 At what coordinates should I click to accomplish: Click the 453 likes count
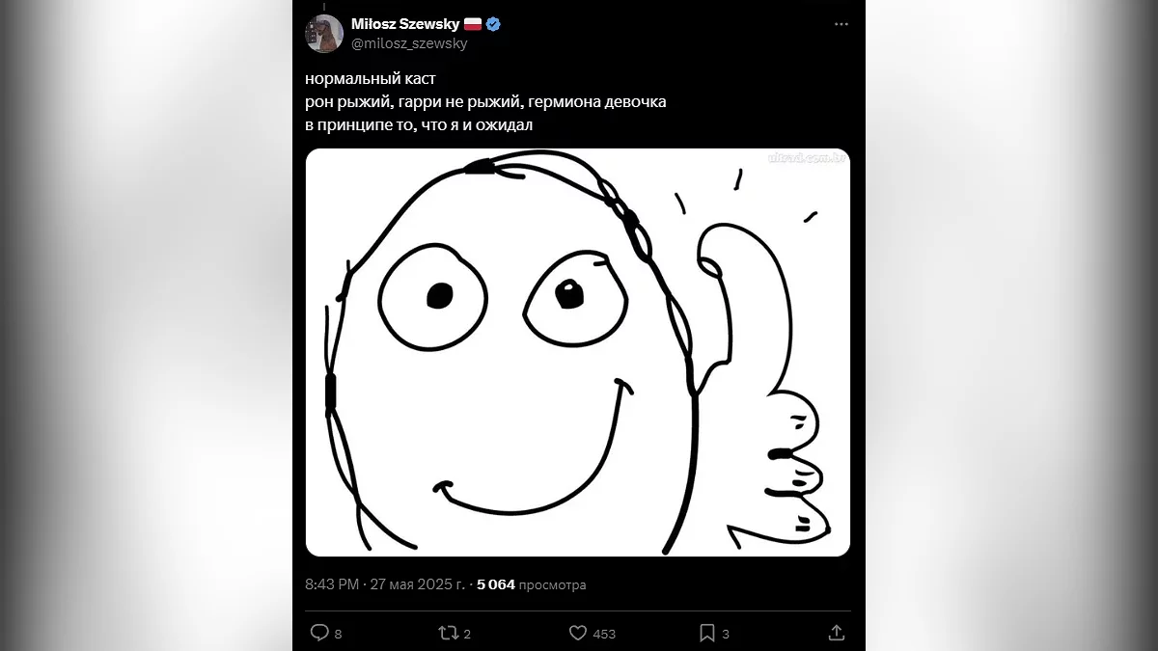click(604, 634)
